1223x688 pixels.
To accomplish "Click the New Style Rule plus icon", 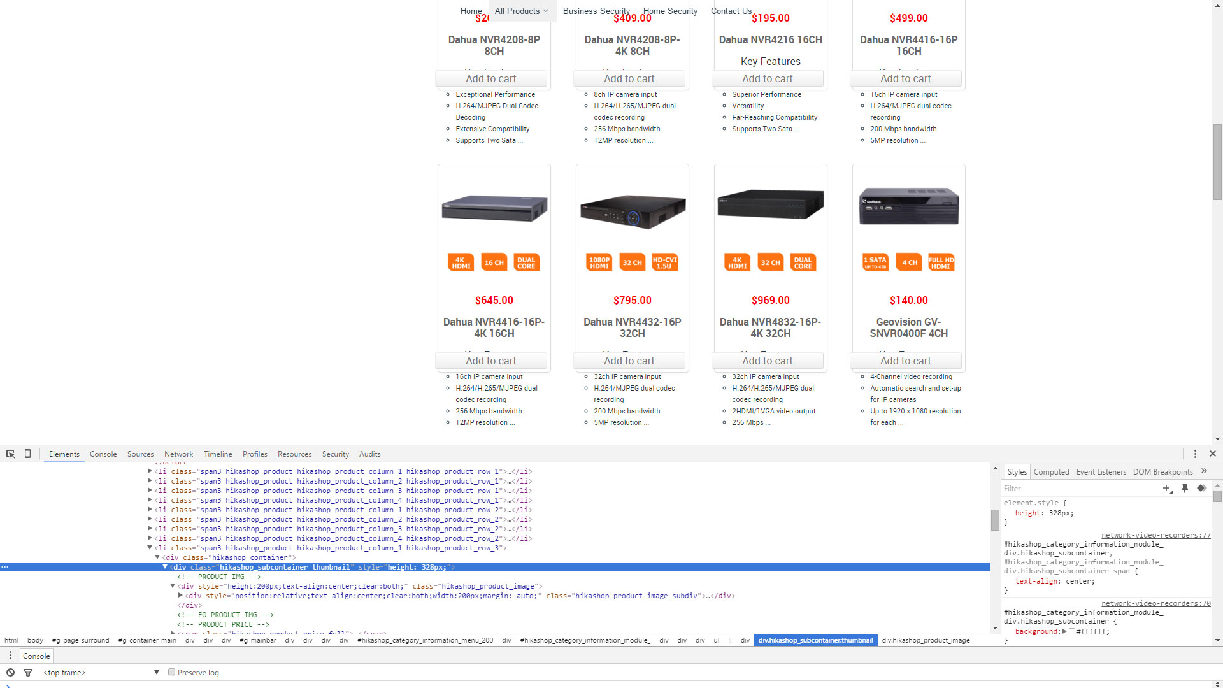I will pyautogui.click(x=1166, y=489).
